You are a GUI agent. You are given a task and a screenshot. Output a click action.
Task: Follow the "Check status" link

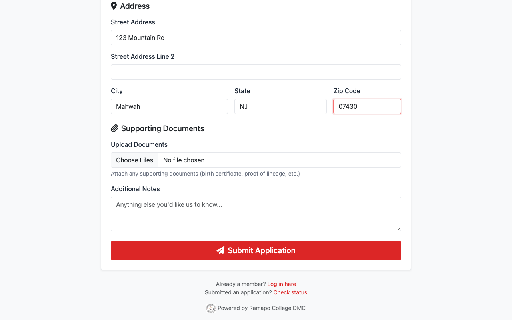click(290, 292)
